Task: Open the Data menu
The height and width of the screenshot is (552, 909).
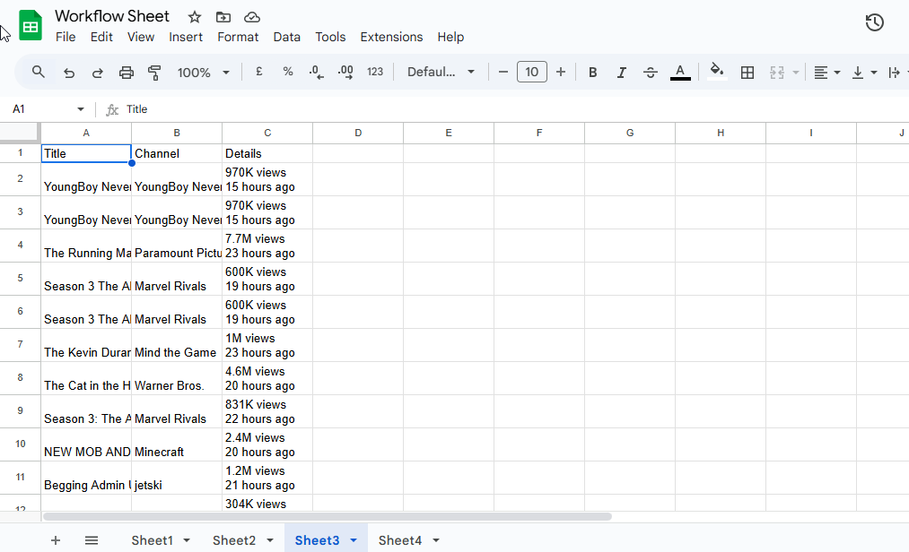Action: coord(287,37)
